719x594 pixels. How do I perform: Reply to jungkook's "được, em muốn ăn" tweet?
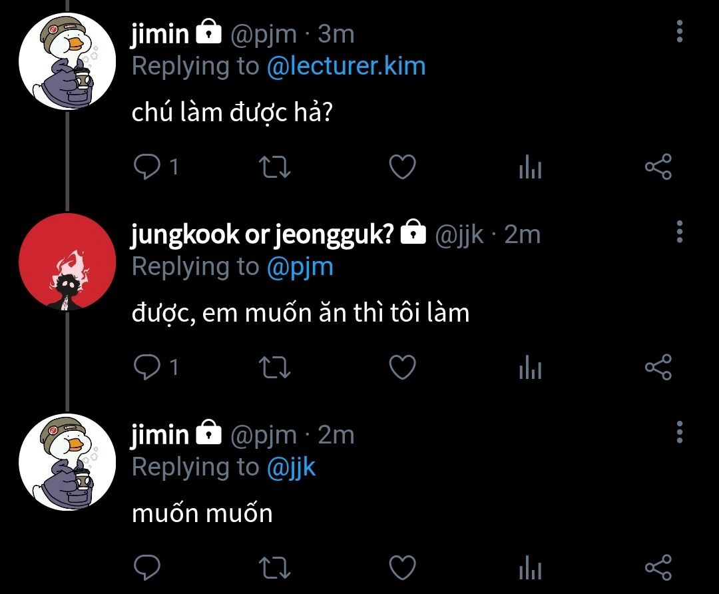pos(145,367)
